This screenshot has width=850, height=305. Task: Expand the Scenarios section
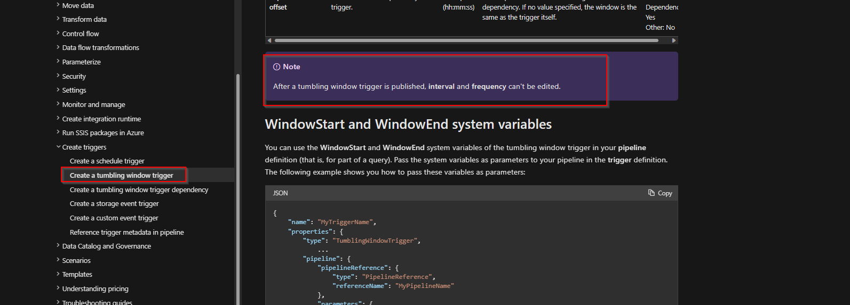coord(76,260)
